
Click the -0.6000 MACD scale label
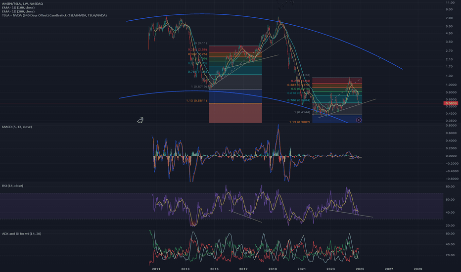pyautogui.click(x=450, y=179)
